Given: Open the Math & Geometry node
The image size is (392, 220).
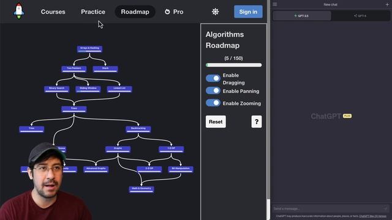Looking at the screenshot, I should pyautogui.click(x=141, y=189).
